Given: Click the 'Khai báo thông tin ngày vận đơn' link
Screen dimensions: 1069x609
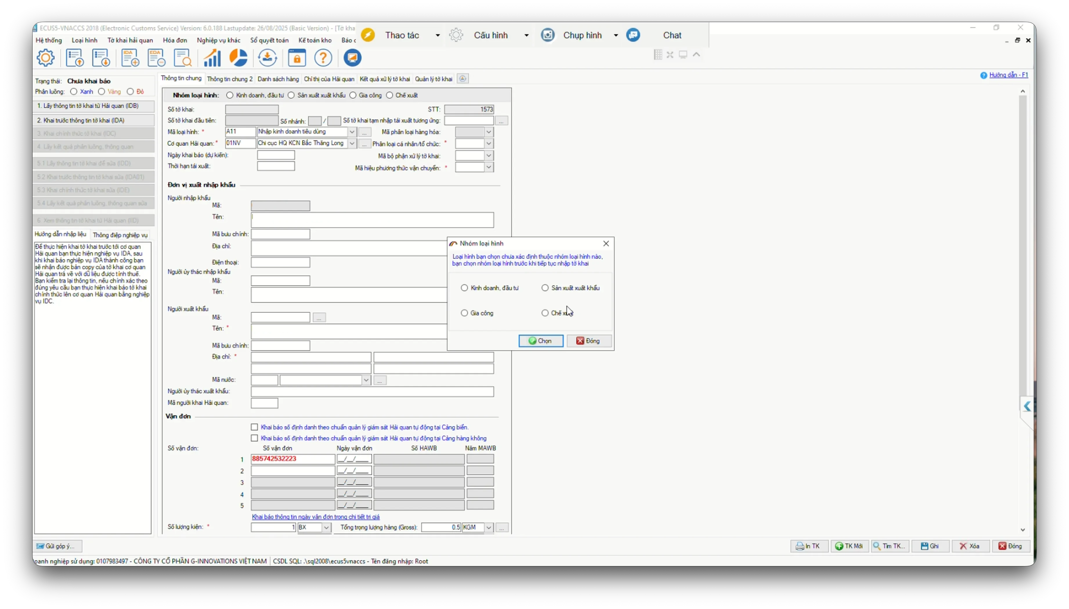Looking at the screenshot, I should 315,517.
